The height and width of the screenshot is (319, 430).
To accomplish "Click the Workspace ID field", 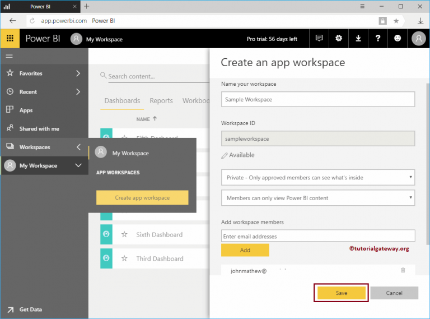I will [x=318, y=138].
